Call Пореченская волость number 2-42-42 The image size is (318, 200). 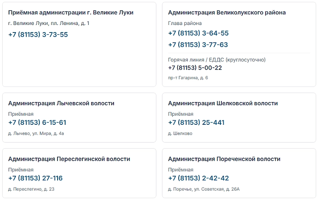(x=198, y=178)
